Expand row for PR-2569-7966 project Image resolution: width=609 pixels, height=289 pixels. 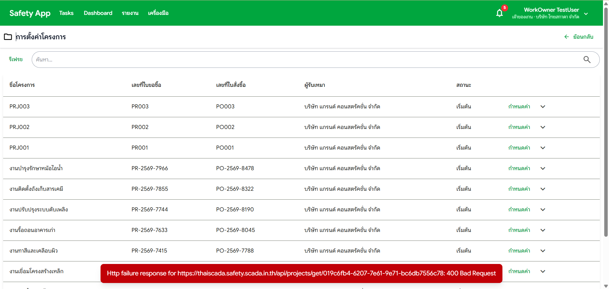[543, 169]
